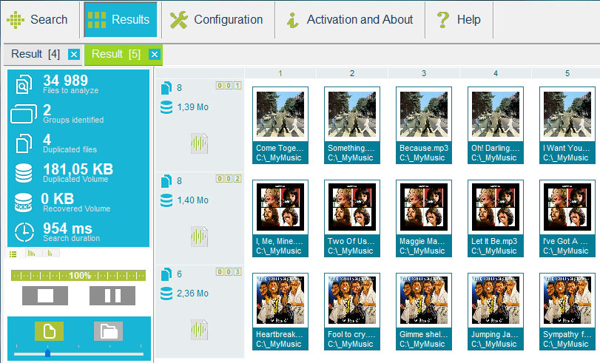
Task: Click the audio waveform icon in group 001
Action: point(199,143)
